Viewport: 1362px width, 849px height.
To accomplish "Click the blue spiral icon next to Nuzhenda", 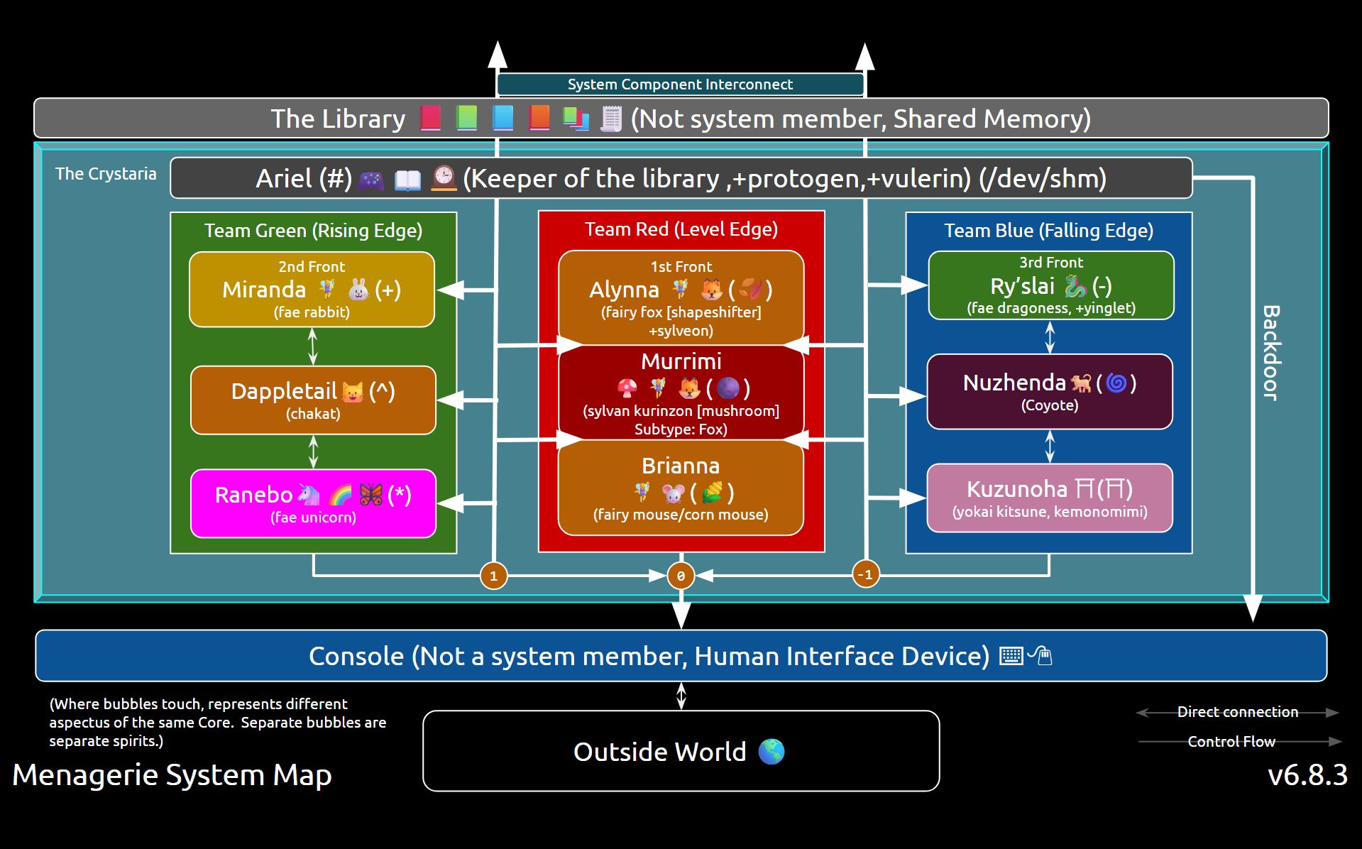I will 1116,383.
